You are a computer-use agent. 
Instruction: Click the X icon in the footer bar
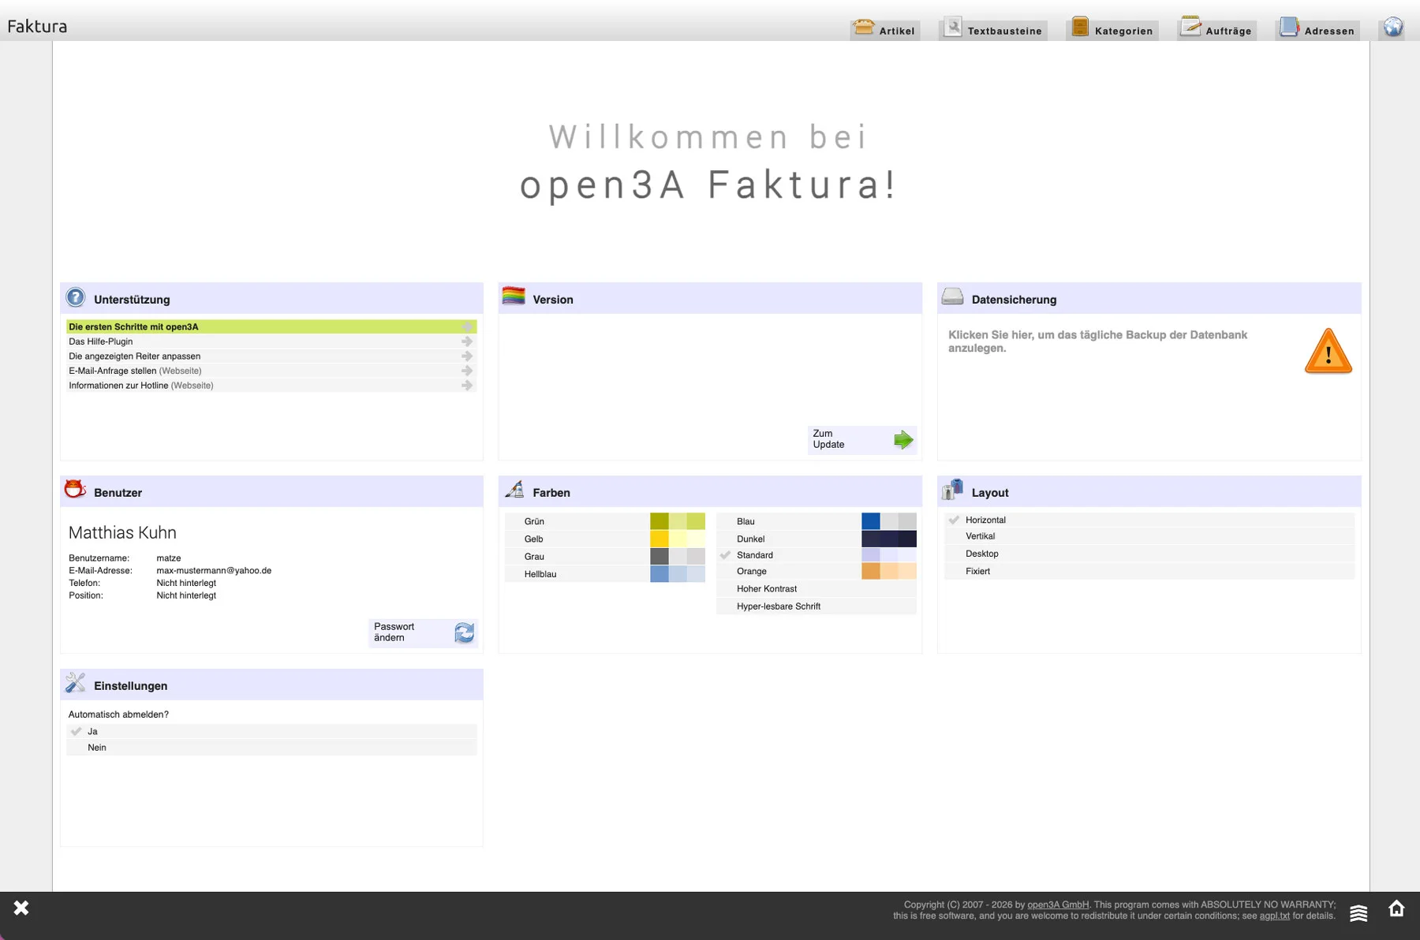(x=21, y=908)
